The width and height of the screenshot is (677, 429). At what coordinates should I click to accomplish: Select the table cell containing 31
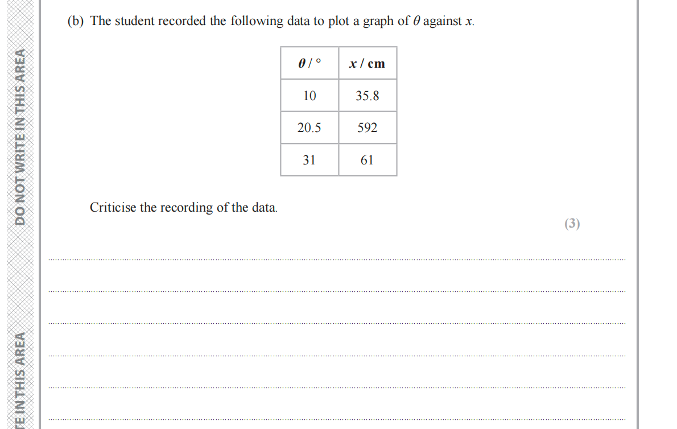309,160
